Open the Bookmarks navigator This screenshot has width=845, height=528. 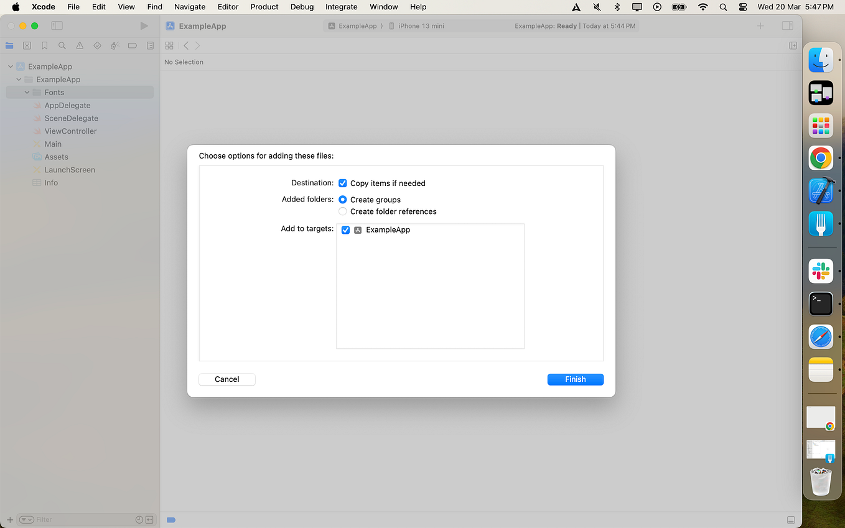(44, 45)
